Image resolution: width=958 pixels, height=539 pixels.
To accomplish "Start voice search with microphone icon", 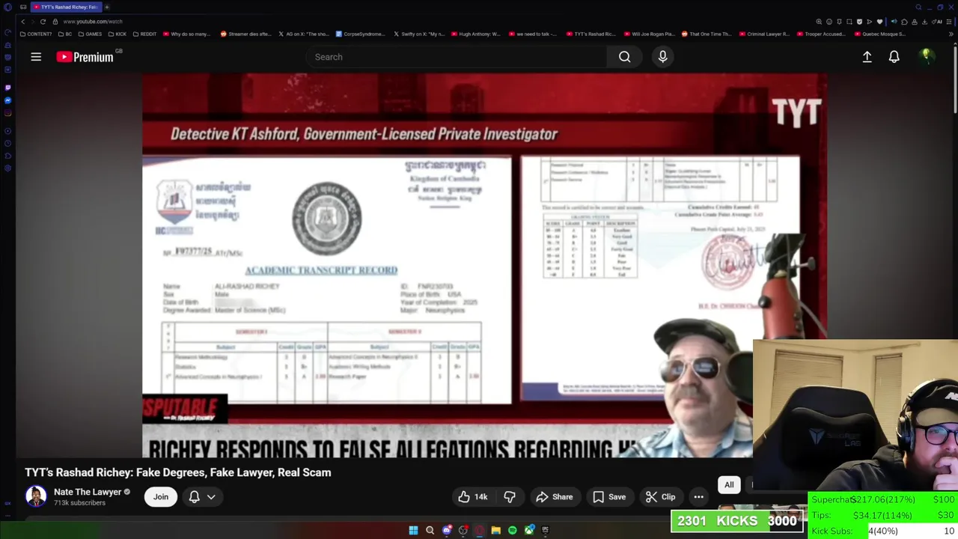I will pyautogui.click(x=662, y=57).
